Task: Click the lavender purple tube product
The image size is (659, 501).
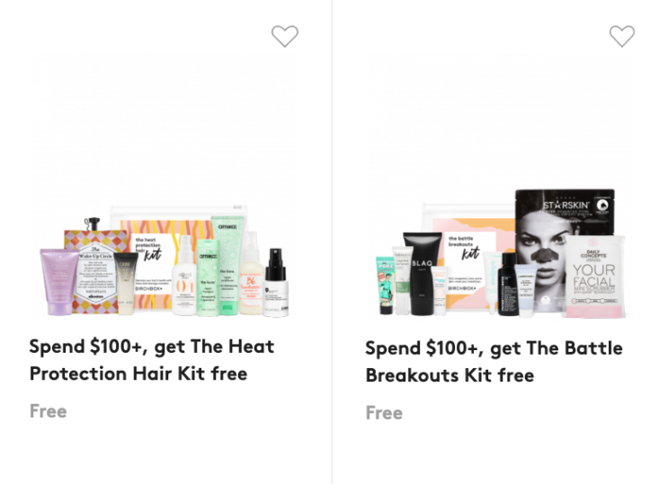Action: coord(58,282)
